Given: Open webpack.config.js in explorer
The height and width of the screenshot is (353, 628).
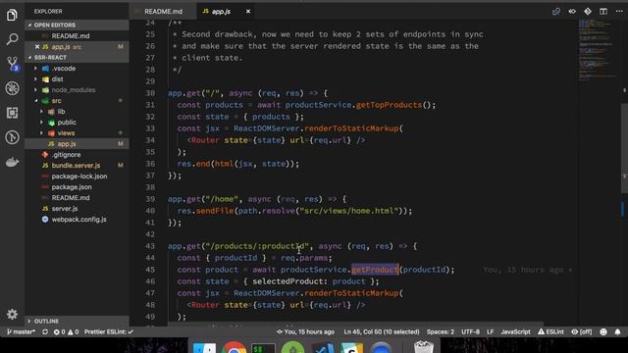Looking at the screenshot, I should click(x=77, y=220).
